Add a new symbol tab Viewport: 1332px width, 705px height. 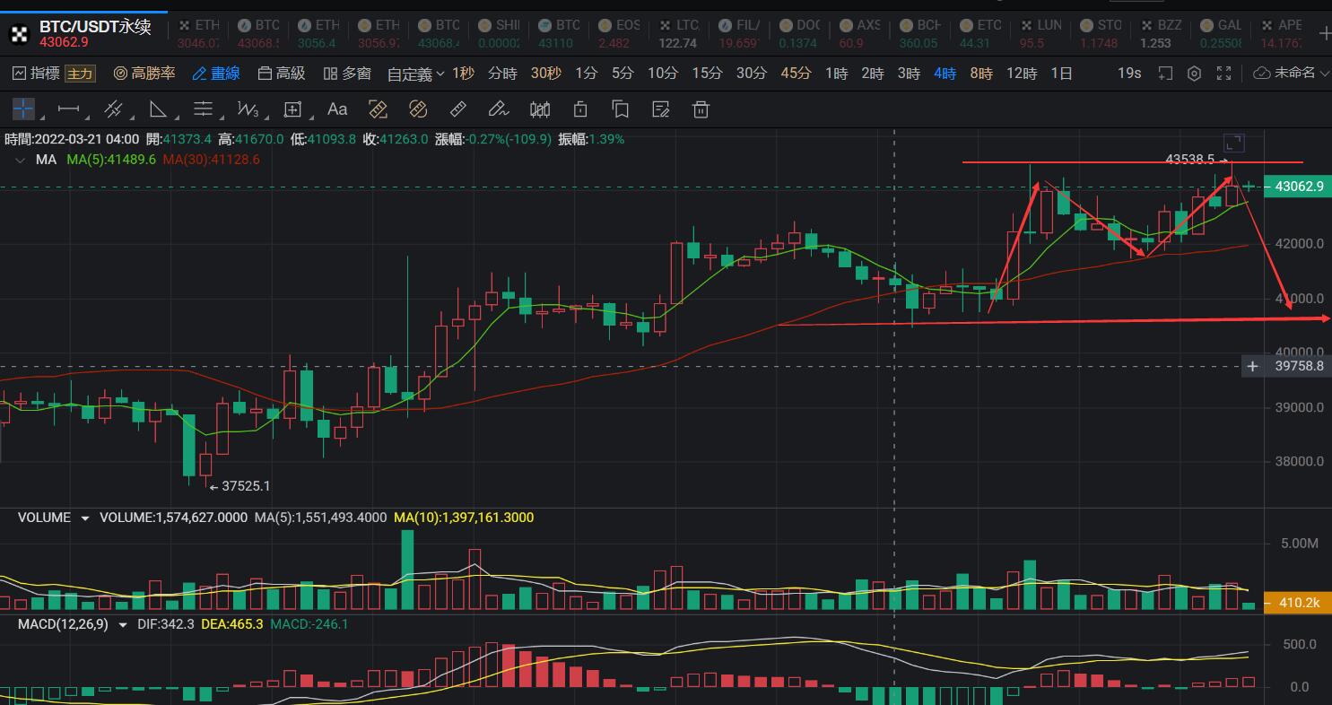[1325, 33]
